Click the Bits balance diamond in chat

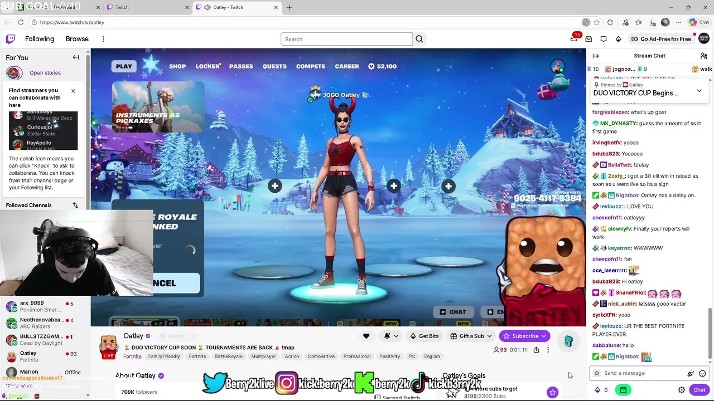[x=597, y=390]
